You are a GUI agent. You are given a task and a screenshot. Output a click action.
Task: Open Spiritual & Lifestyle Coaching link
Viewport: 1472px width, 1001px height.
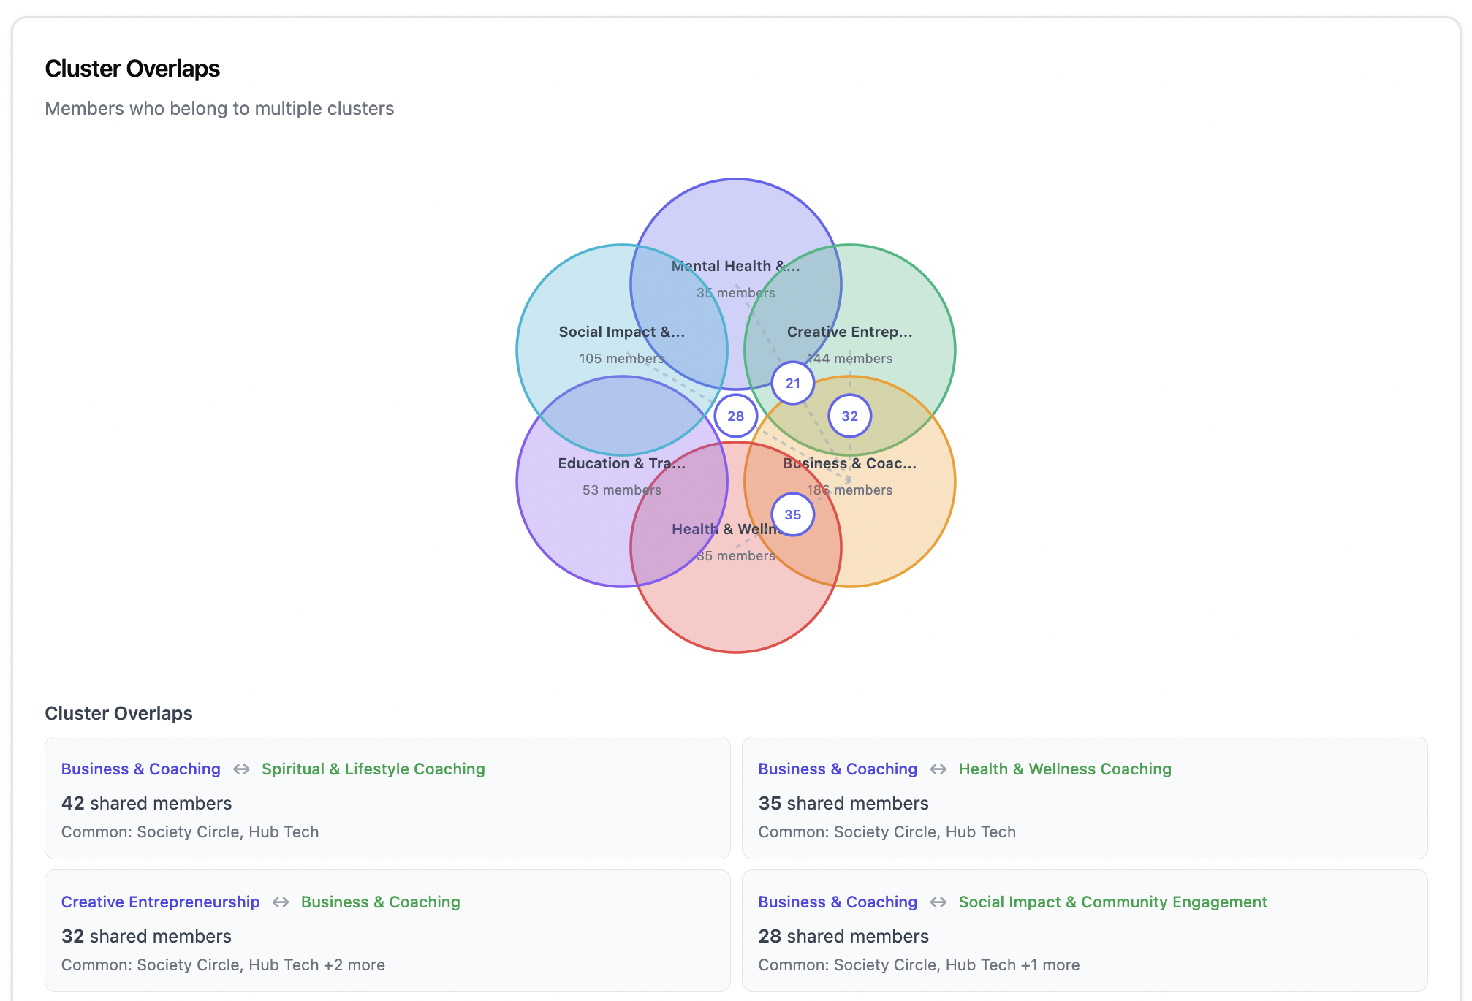(x=373, y=769)
